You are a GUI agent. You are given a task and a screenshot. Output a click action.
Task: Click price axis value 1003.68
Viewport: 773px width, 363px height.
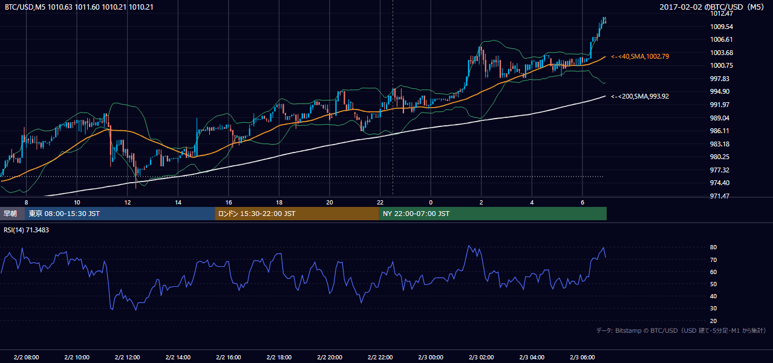click(x=722, y=53)
